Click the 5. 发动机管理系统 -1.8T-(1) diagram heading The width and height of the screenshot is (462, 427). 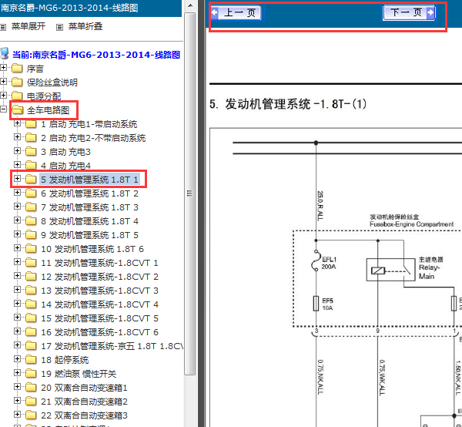(288, 104)
